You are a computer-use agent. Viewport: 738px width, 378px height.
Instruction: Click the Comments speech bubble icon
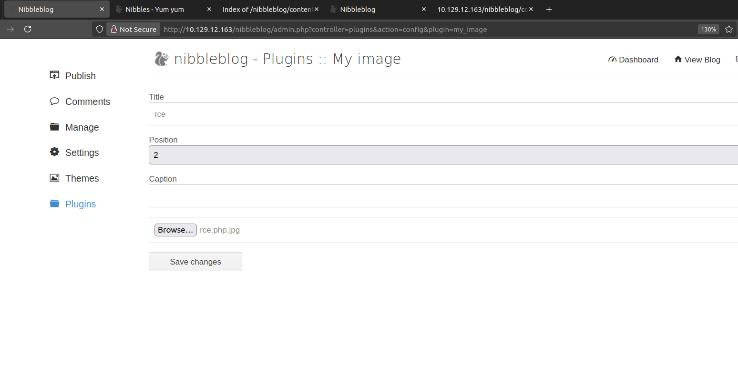coord(54,102)
